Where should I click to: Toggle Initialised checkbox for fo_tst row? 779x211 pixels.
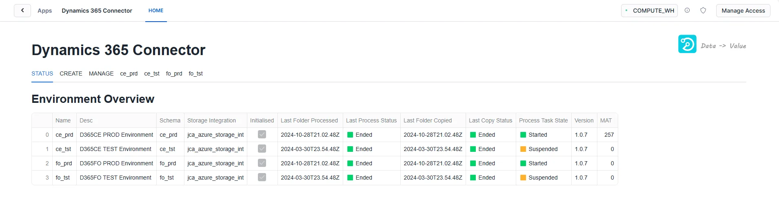click(262, 177)
